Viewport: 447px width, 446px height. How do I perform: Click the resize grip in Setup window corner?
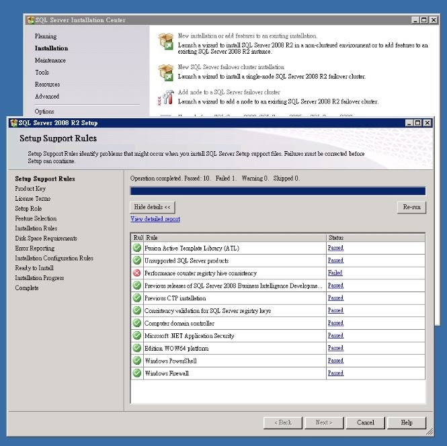point(430,432)
